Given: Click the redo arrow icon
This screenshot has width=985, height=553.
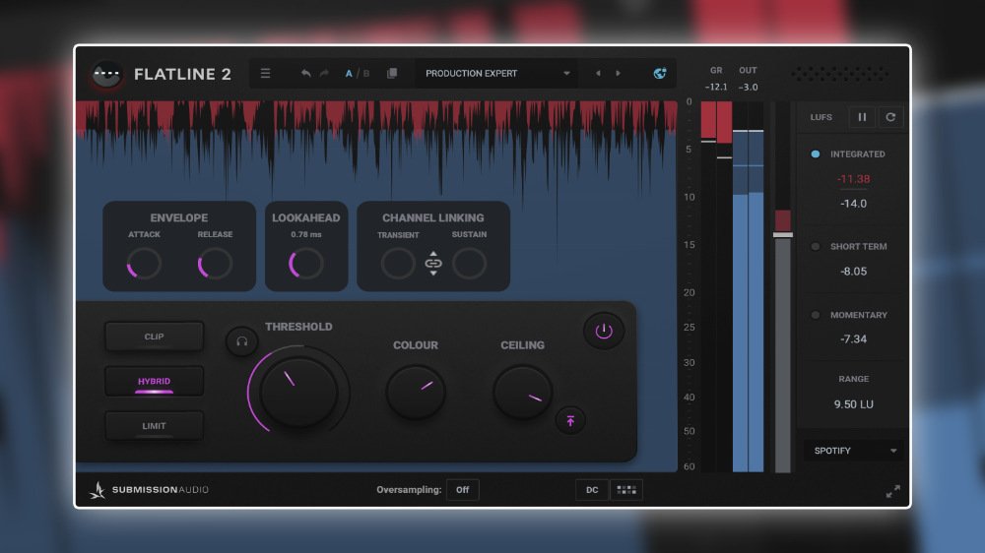Looking at the screenshot, I should (x=324, y=74).
